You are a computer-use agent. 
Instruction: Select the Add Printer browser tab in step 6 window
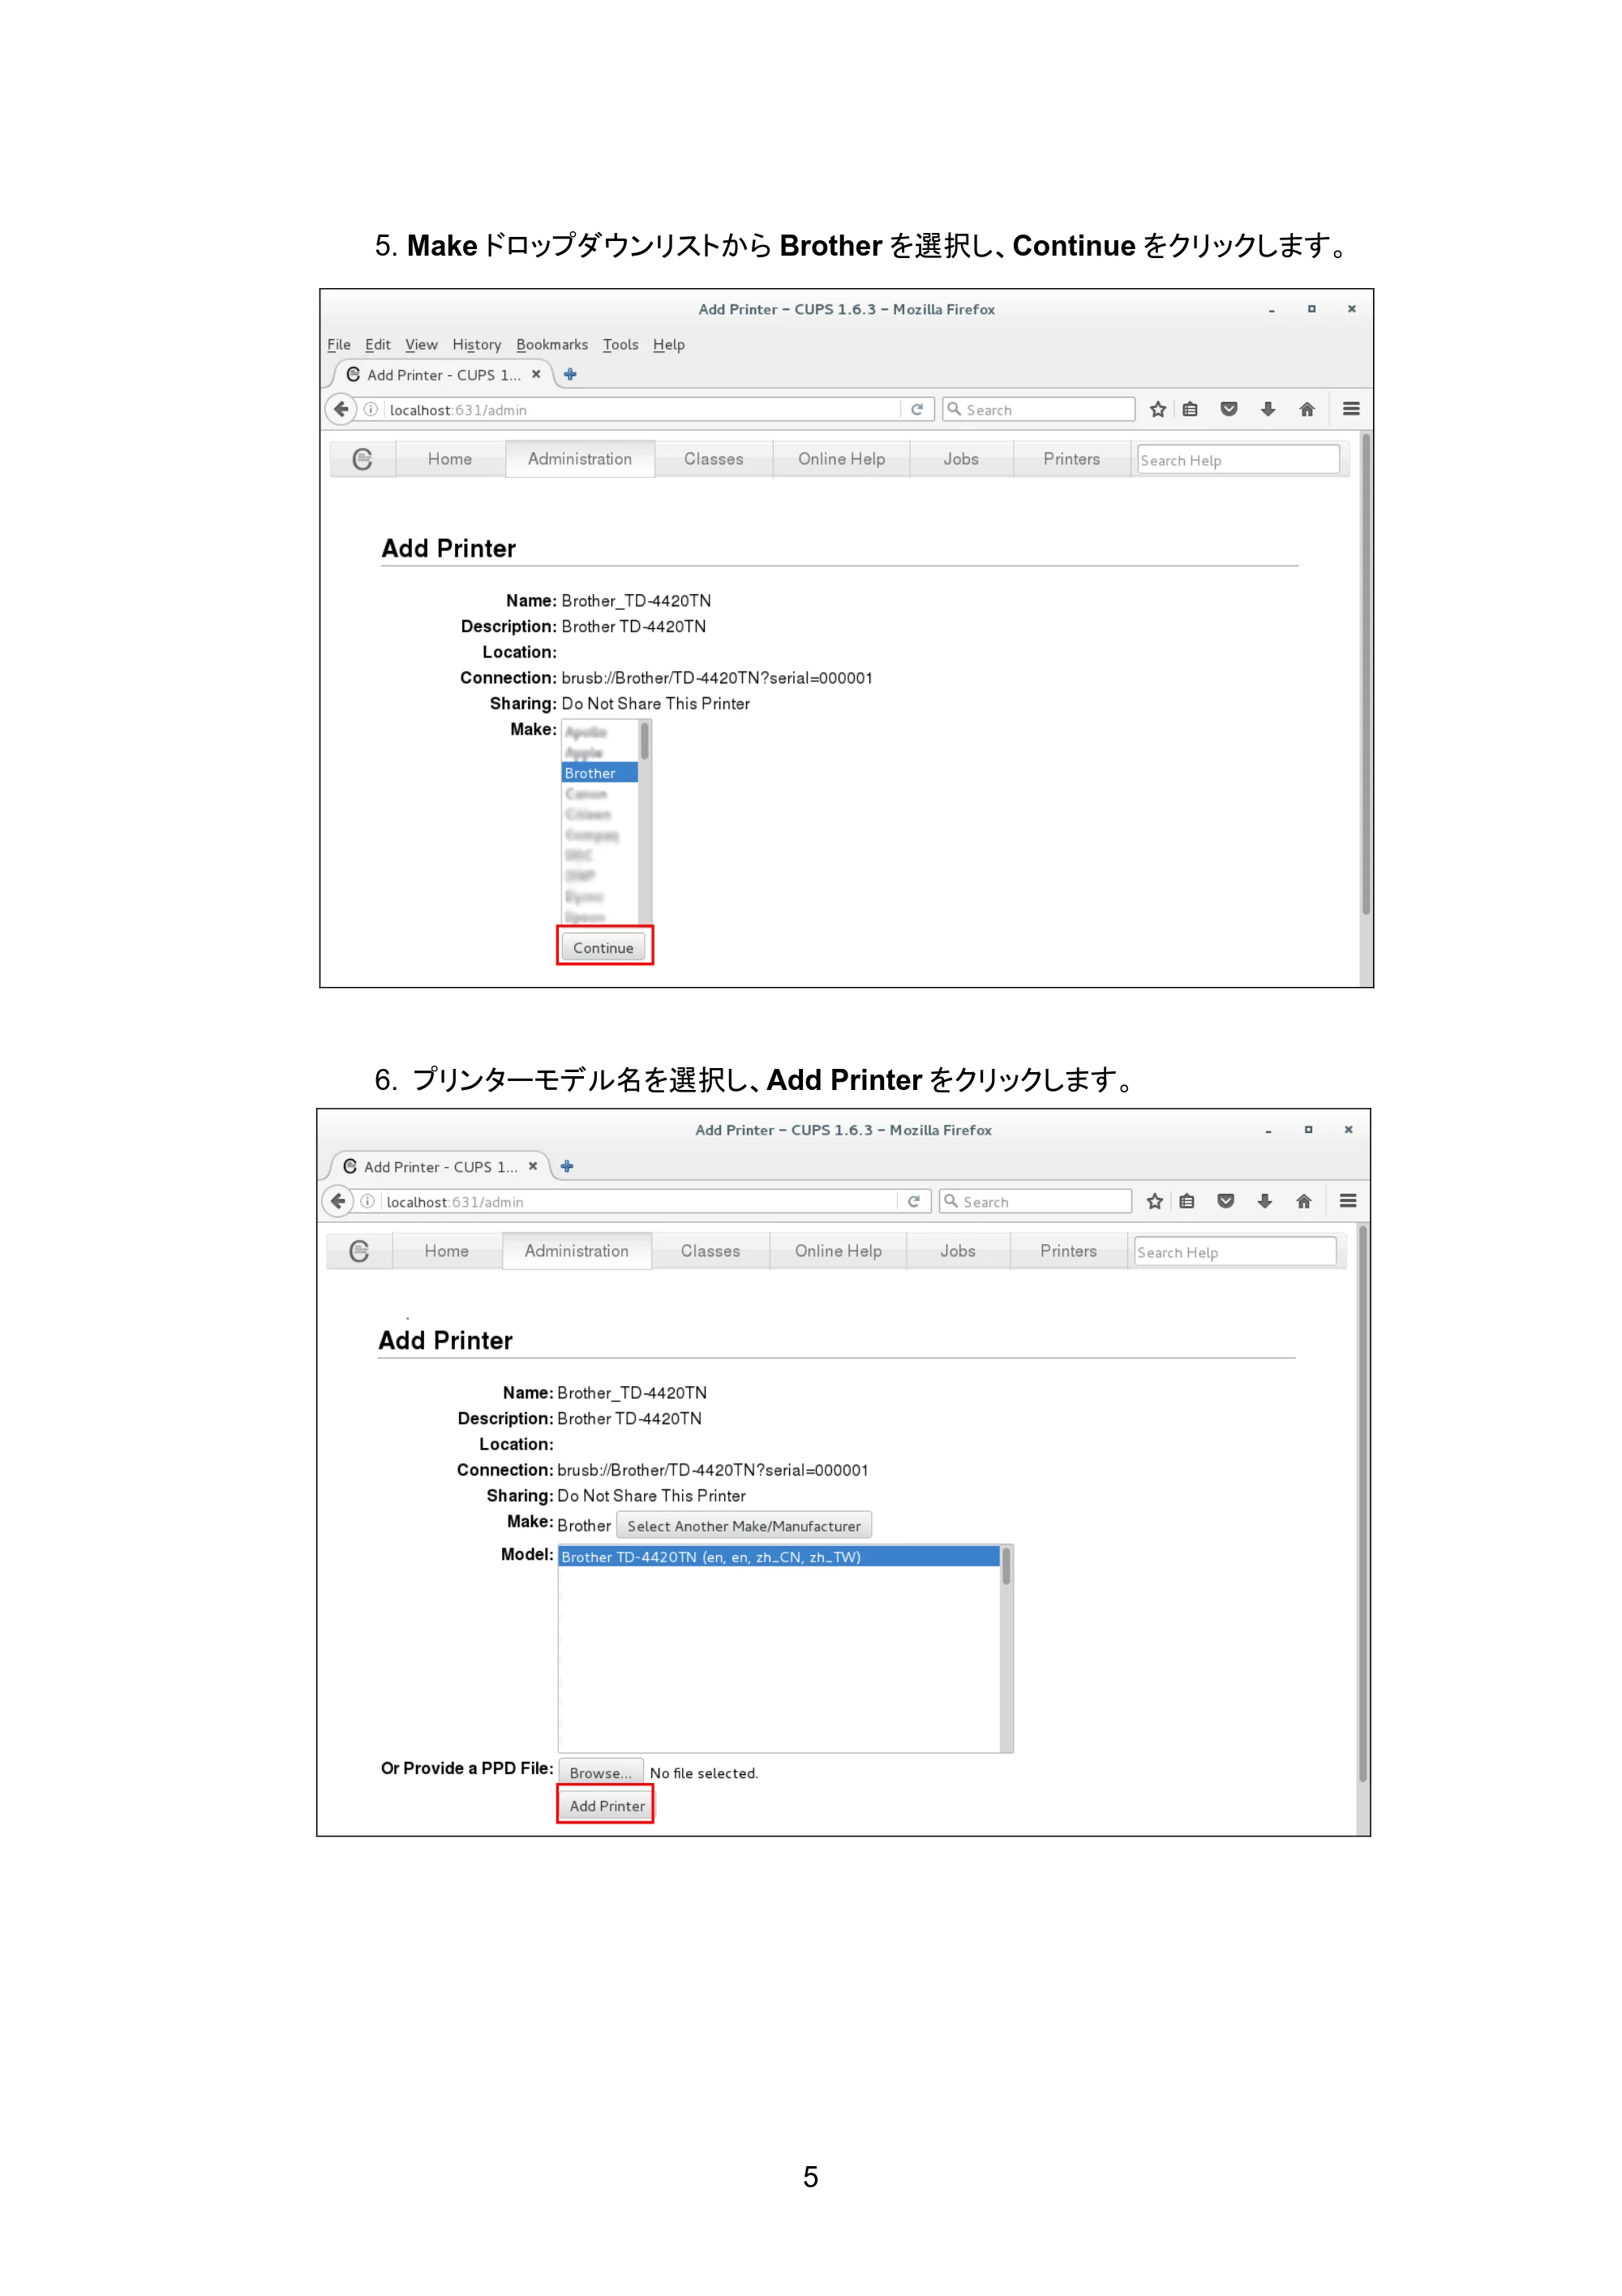(439, 1166)
